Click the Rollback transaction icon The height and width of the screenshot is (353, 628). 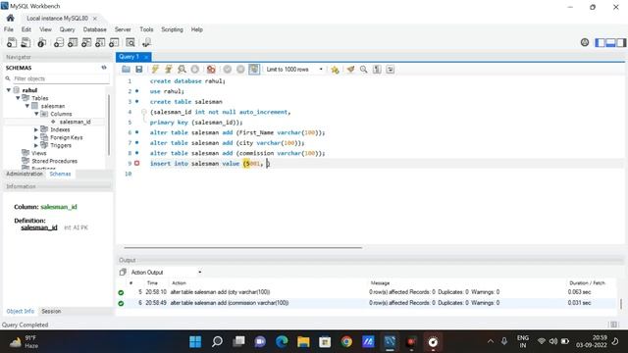[x=240, y=70]
